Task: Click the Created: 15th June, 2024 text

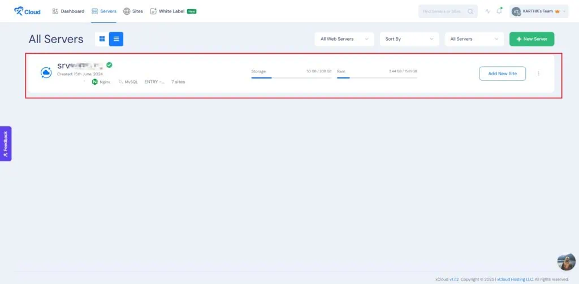Action: 80,74
